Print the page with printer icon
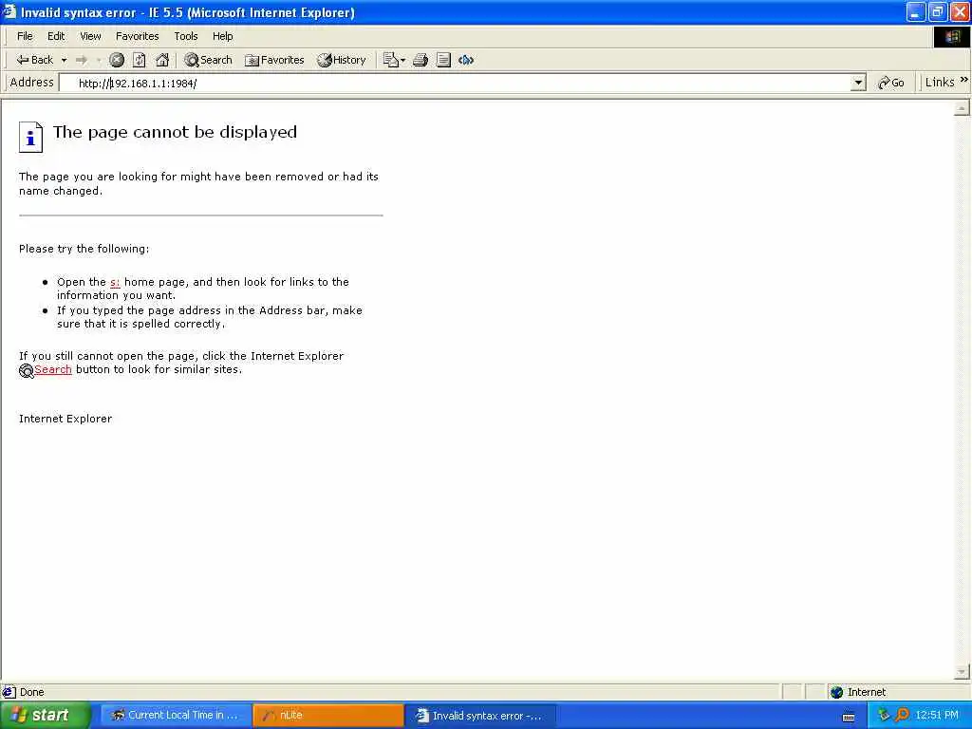Viewport: 972px width, 729px height. (421, 60)
